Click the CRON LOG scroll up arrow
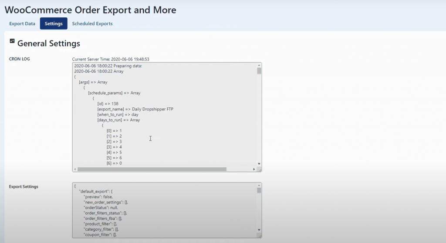 tap(259, 65)
